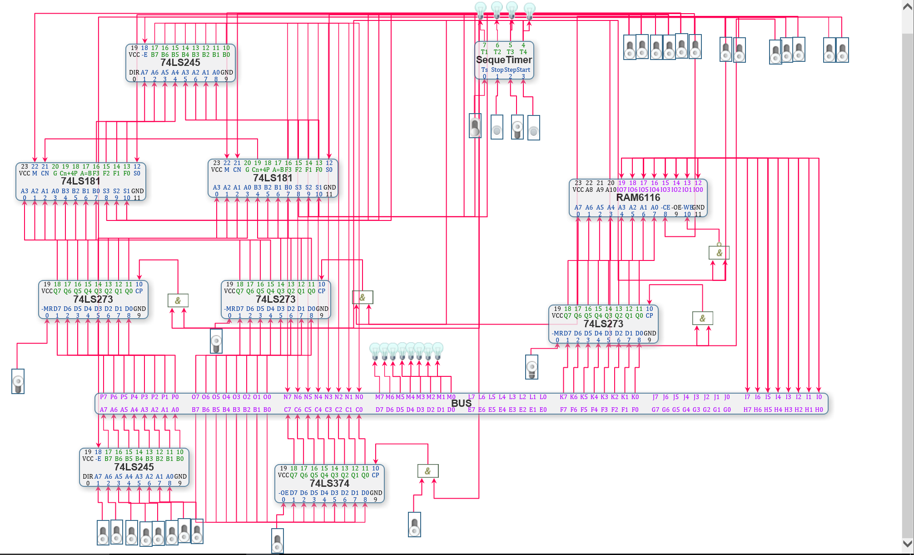
Task: Toggle the switch at far left edge
Action: click(x=18, y=381)
